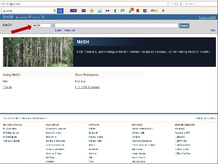The height and width of the screenshot is (164, 218).
Task: Open the Flickr dots shortcut
Action: (107, 11)
